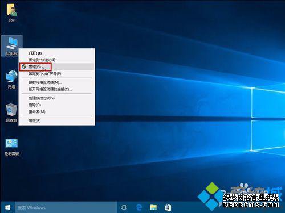Screen dimensions: 285x213
Task: Choose 打开(O) in context menu
Action: point(56,53)
